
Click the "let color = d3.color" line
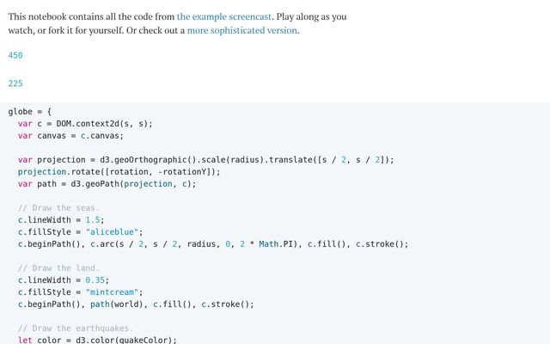[x=96, y=340]
